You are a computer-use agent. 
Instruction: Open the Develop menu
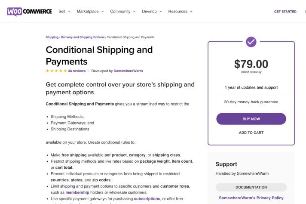tap(152, 12)
